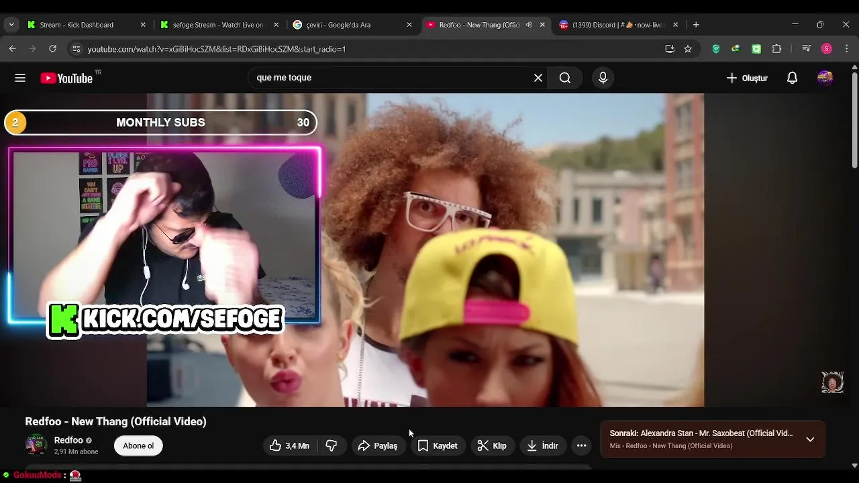Start voice search with microphone

click(603, 78)
